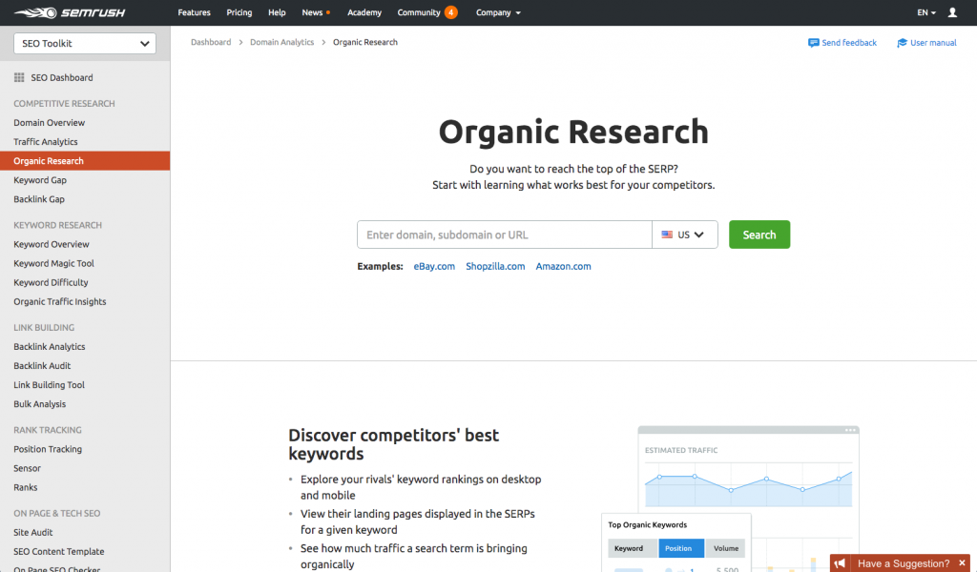Open the Company dropdown

coord(496,12)
